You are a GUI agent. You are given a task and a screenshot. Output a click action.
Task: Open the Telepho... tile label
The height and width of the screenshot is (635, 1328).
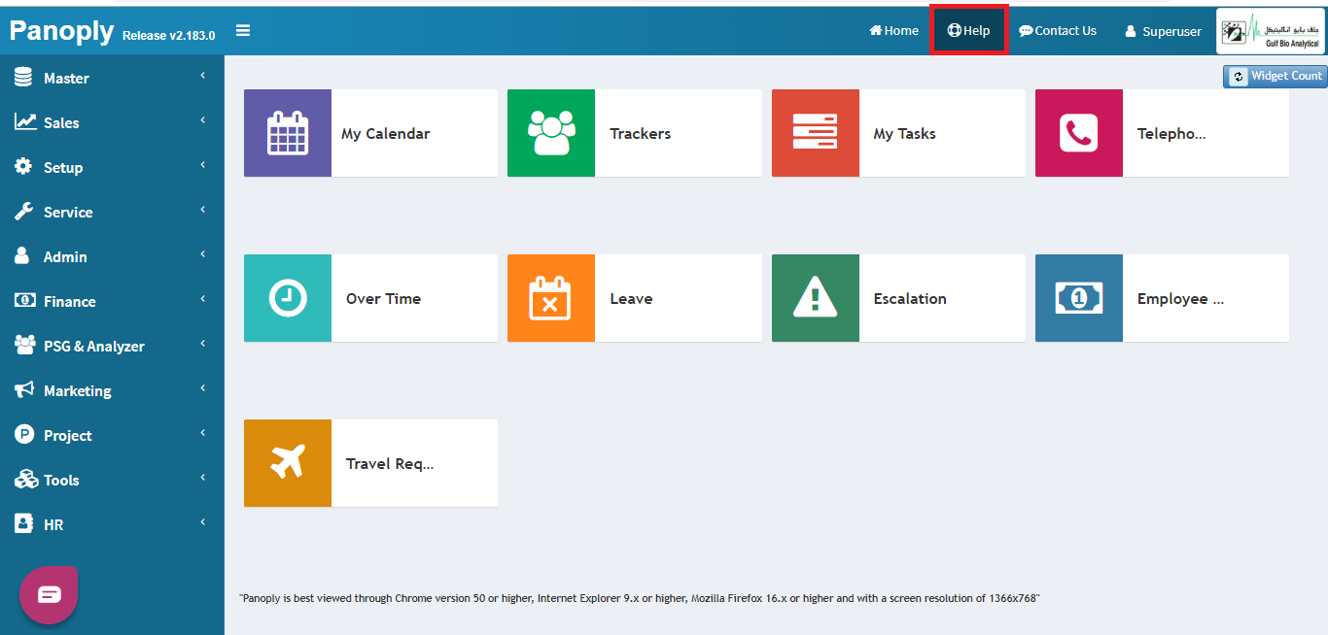click(x=1171, y=134)
